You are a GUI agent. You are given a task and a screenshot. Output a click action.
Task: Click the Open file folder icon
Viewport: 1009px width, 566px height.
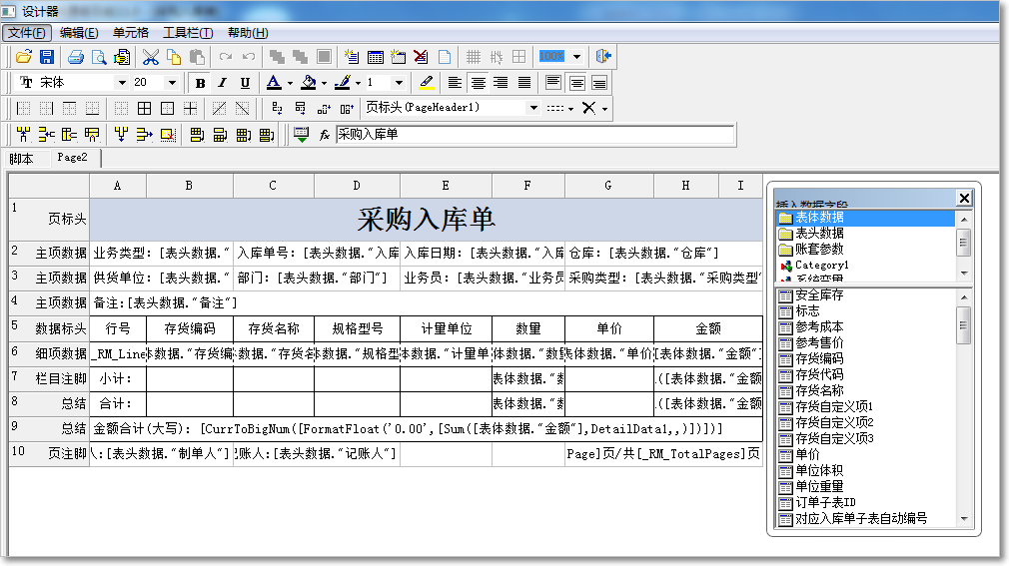pyautogui.click(x=23, y=57)
